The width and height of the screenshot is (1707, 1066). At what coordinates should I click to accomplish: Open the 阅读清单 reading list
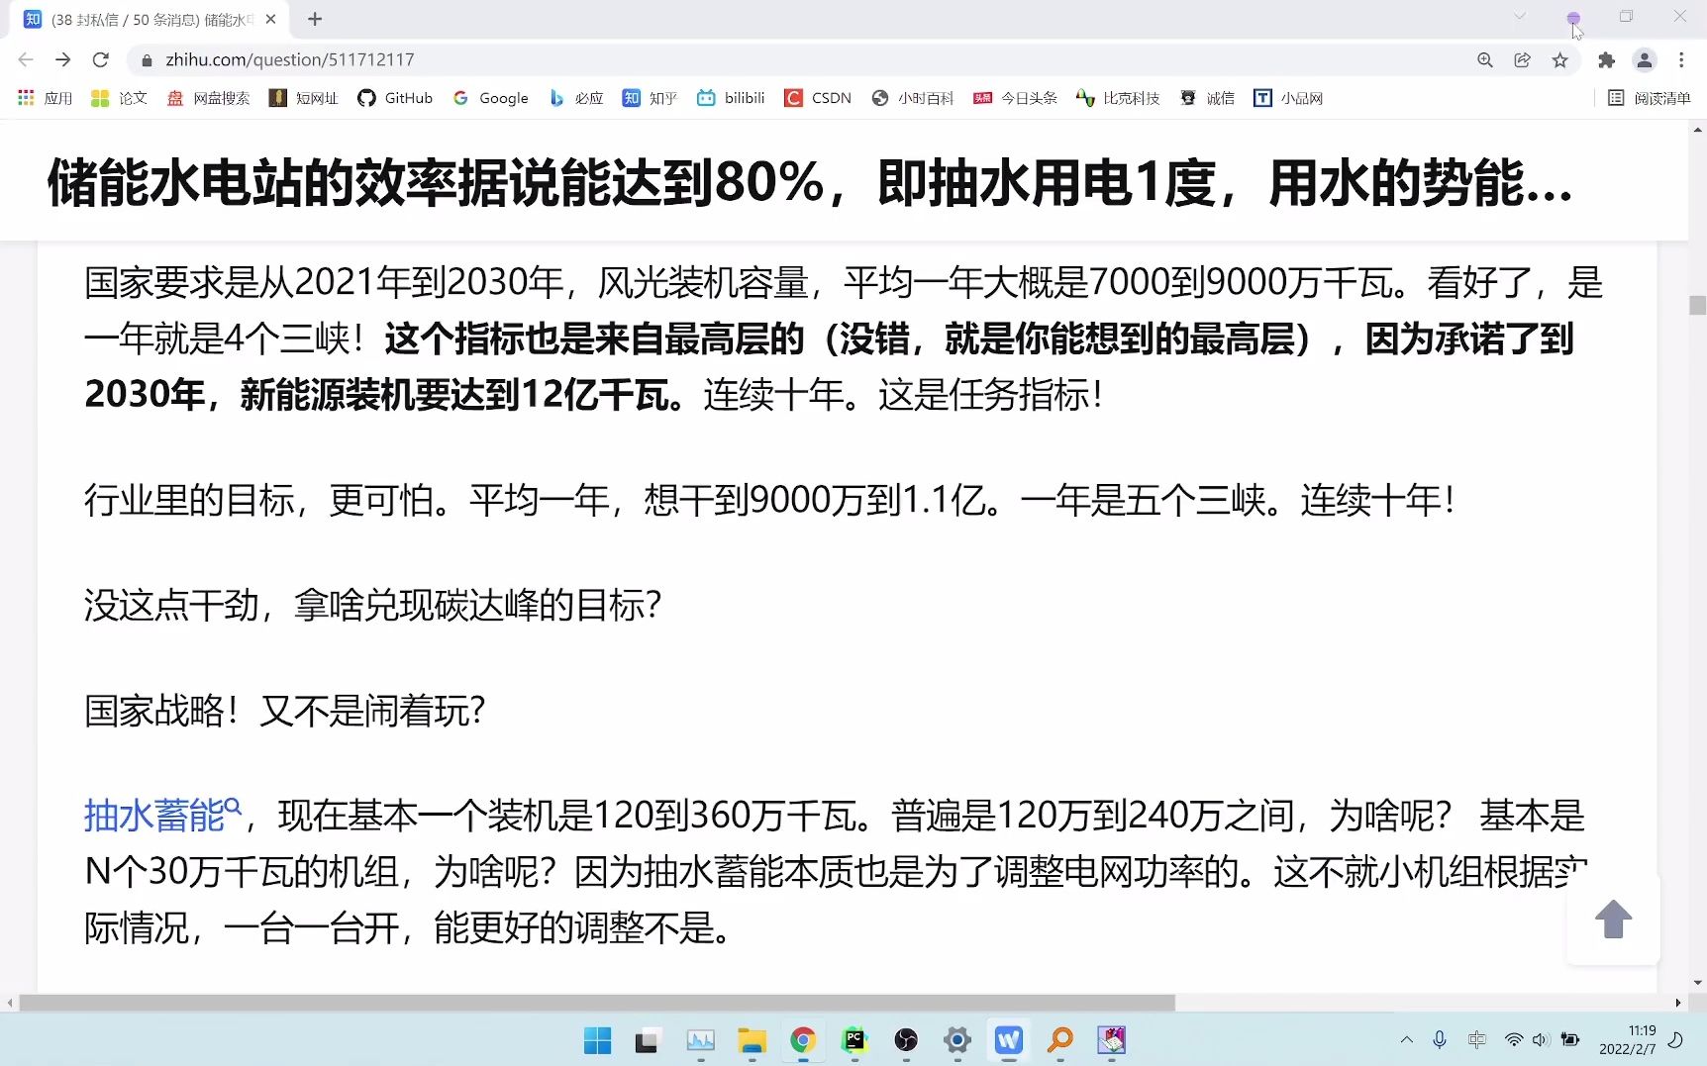1649,98
